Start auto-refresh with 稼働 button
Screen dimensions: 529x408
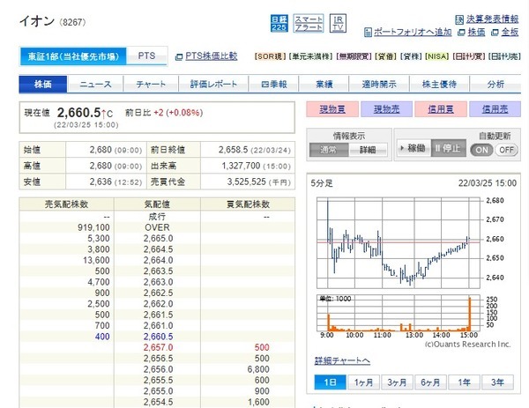414,148
